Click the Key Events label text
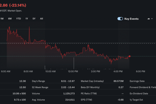156x104 pixels. [x=131, y=19]
